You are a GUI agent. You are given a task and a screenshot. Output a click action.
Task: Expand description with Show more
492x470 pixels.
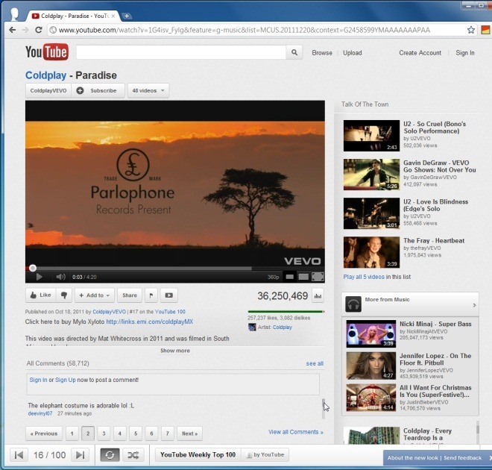coord(175,351)
